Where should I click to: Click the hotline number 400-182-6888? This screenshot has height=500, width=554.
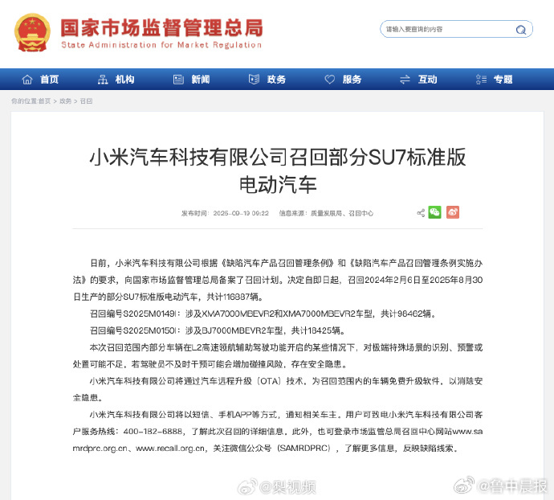153,432
